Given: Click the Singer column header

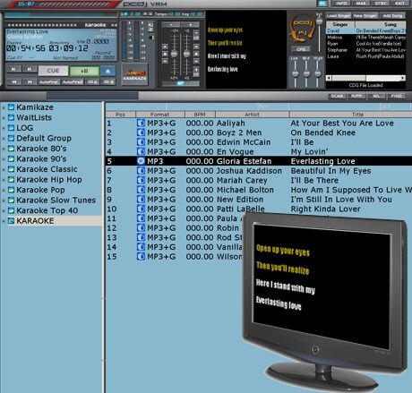Looking at the screenshot, I should 340,24.
